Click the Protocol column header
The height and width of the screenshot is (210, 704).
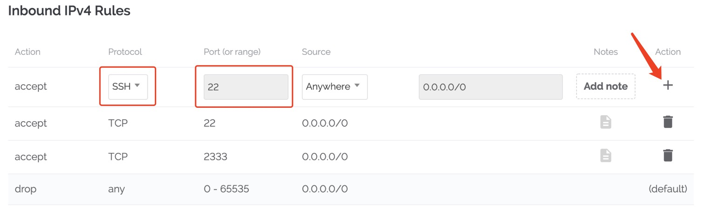pos(125,52)
